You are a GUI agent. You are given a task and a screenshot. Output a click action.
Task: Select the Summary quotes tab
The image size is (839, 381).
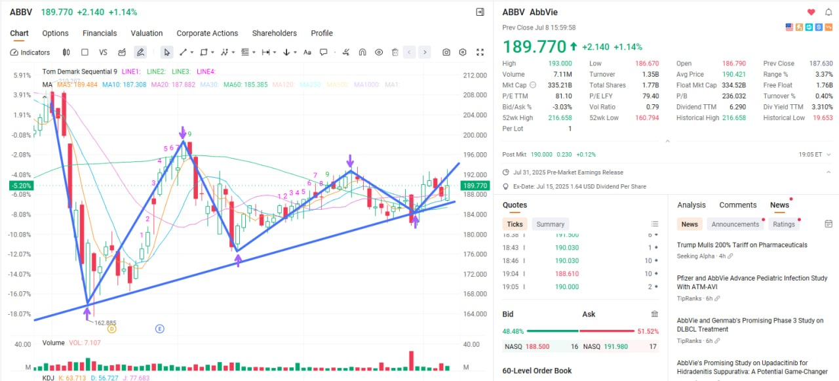coord(551,224)
